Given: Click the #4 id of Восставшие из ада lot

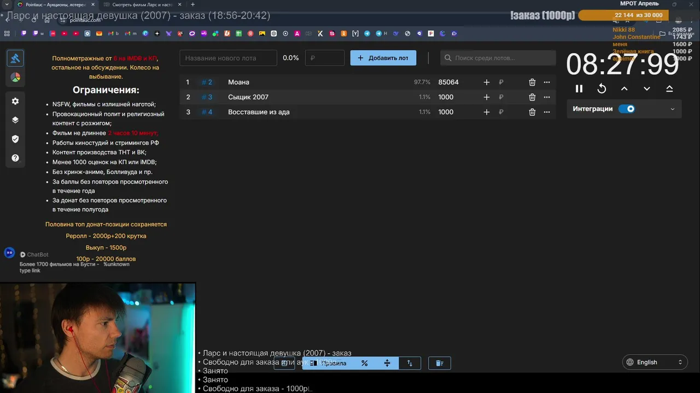Looking at the screenshot, I should pyautogui.click(x=207, y=112).
